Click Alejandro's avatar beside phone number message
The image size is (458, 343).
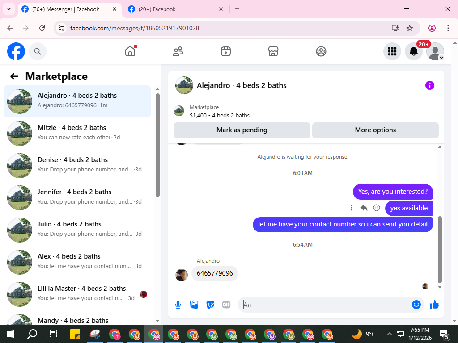click(x=182, y=275)
